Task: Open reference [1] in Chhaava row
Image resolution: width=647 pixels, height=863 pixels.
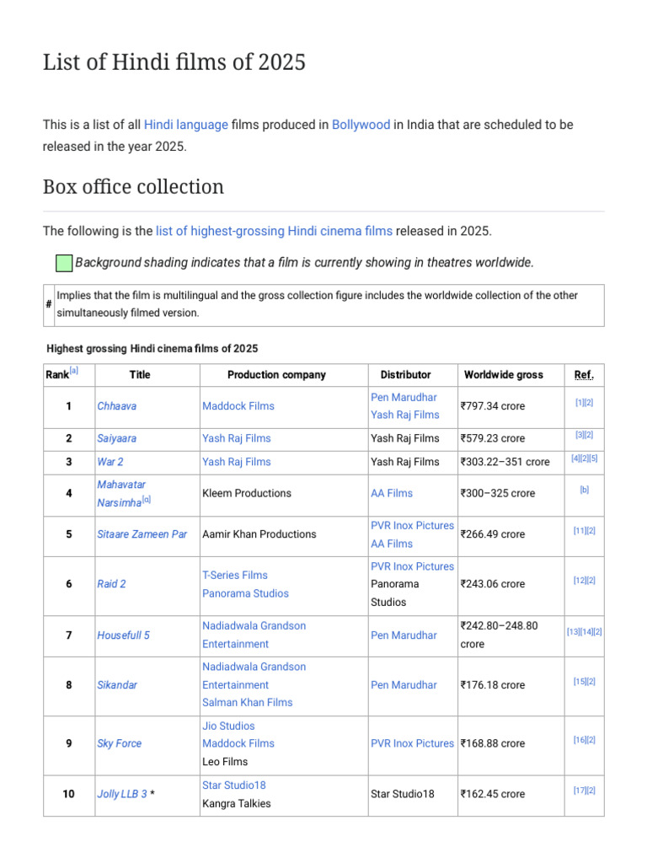Action: pos(580,403)
